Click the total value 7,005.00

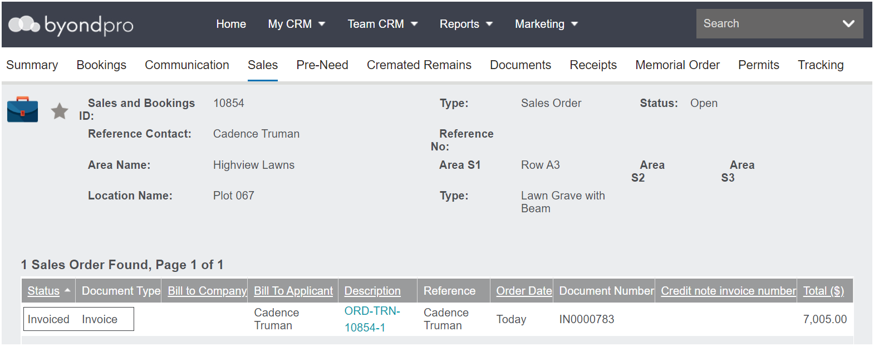click(x=824, y=319)
